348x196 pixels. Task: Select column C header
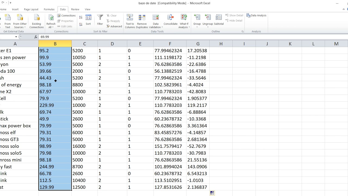pyautogui.click(x=85, y=44)
